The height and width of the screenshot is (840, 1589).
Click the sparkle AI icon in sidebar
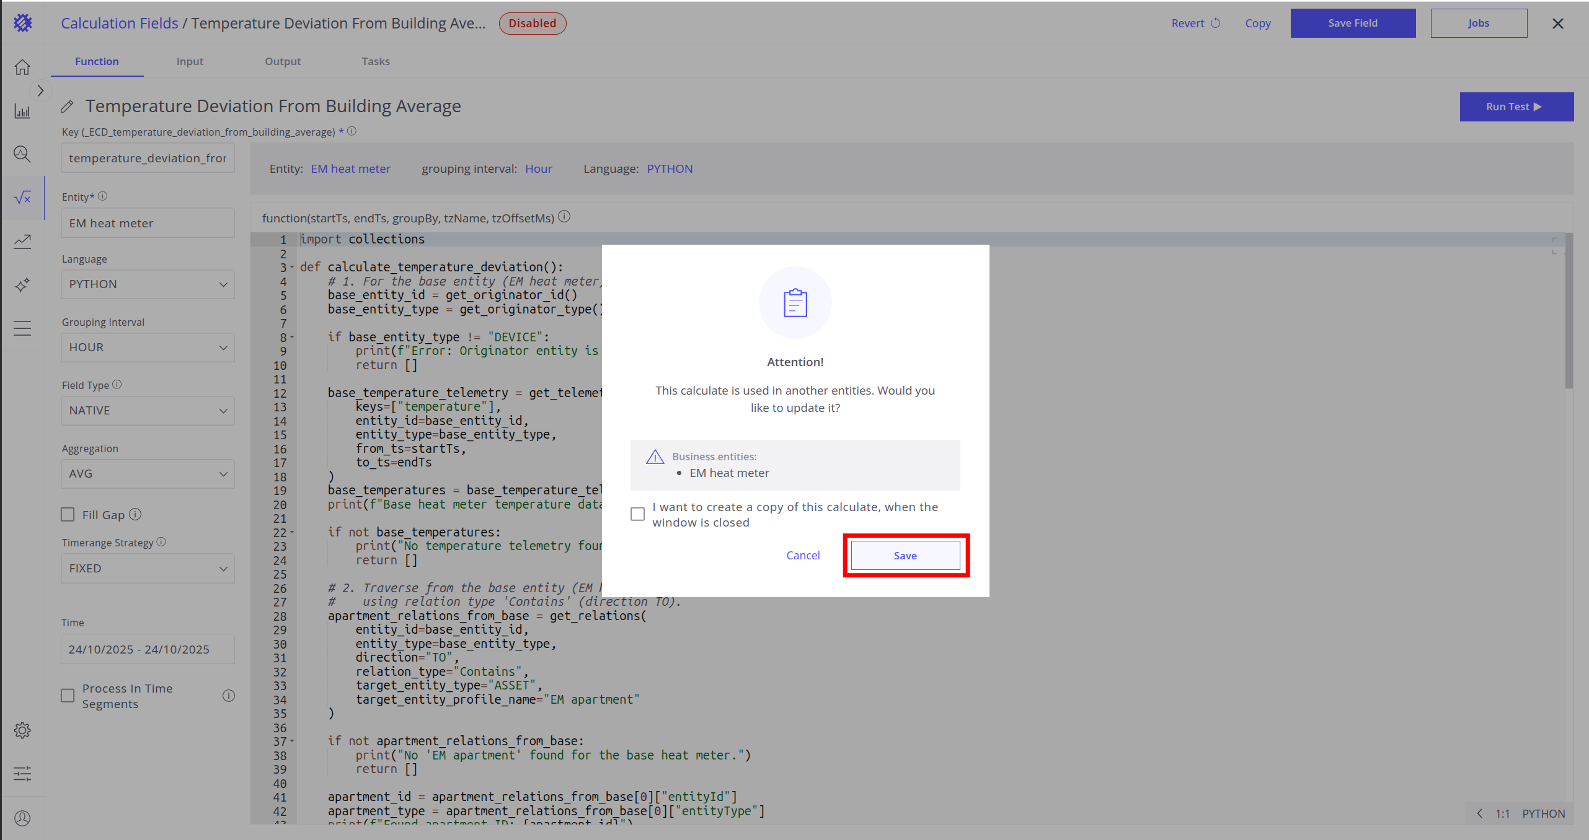[22, 285]
